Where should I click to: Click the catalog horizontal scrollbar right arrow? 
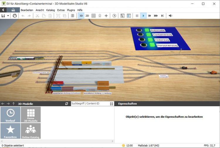pyautogui.click(x=112, y=141)
